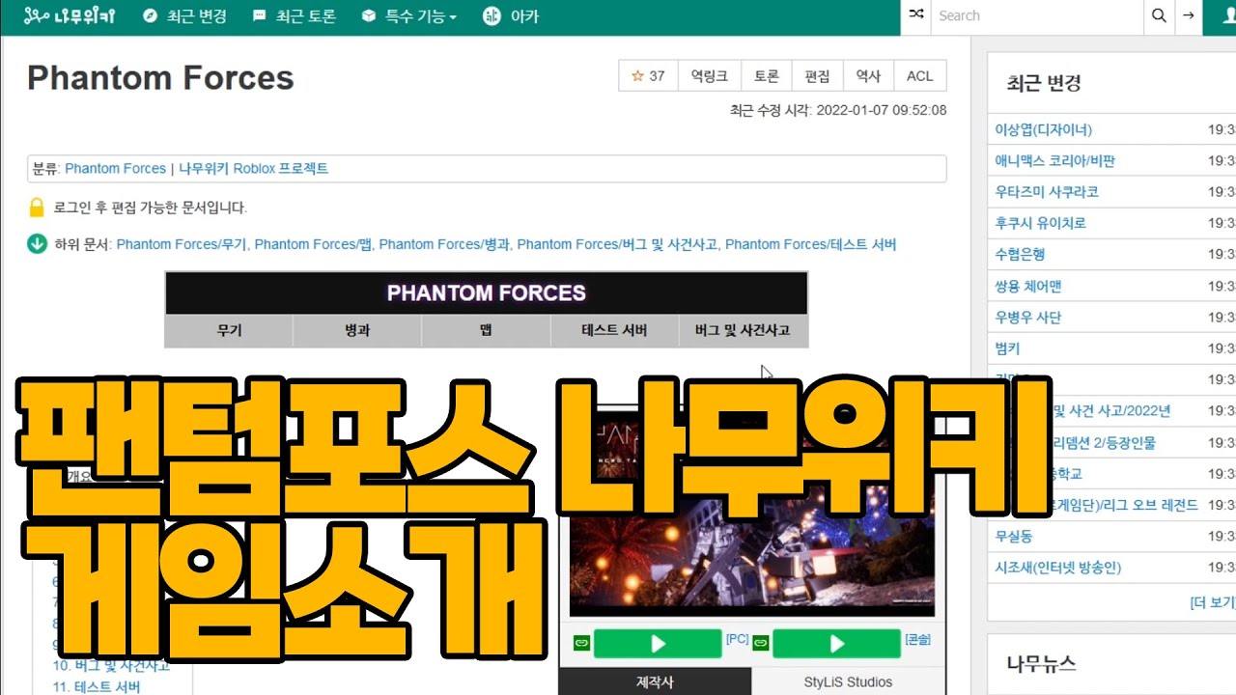Open the 역링크 backlinks page
The width and height of the screenshot is (1236, 695).
[x=710, y=76]
